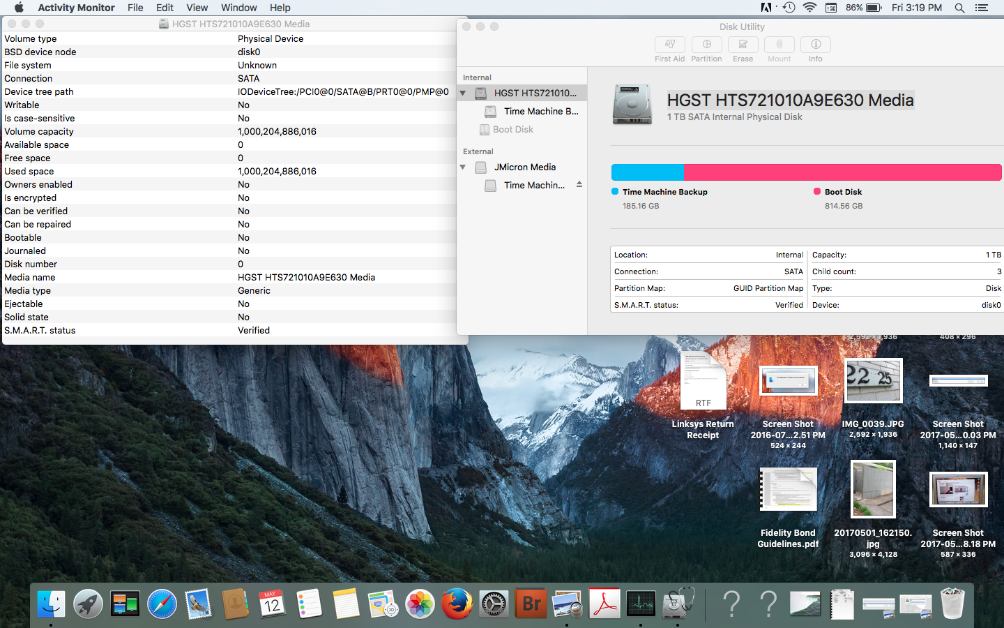
Task: Click the Volume capacity value 1,000,204,886,016
Action: (x=277, y=131)
